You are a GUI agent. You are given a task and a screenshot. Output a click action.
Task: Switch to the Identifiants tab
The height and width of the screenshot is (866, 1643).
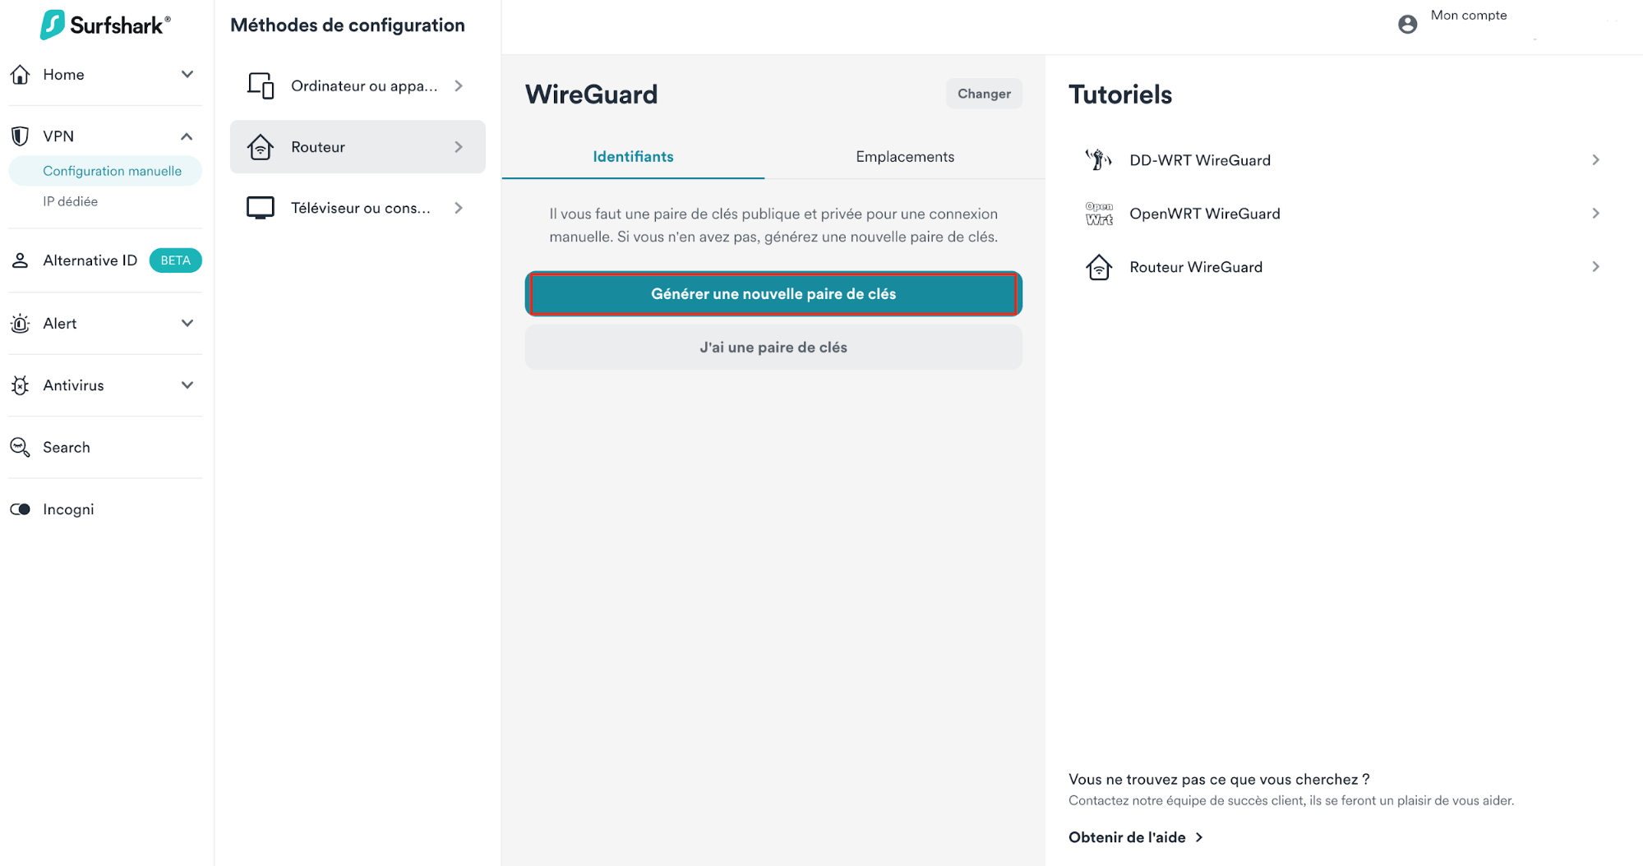[633, 156]
